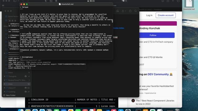Expand the Inbox KT folder
Image resolution: width=198 pixels, height=111 pixels.
pos(4,88)
